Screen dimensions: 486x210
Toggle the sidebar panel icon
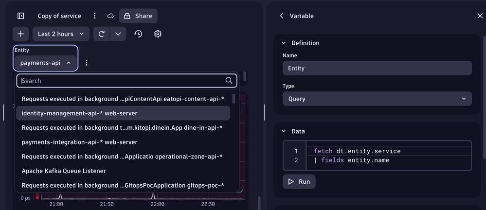pos(21,16)
